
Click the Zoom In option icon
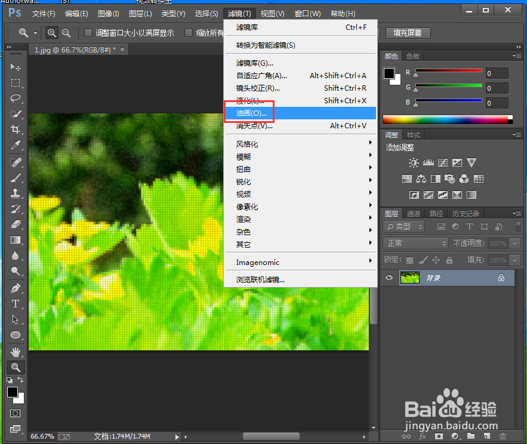[51, 33]
